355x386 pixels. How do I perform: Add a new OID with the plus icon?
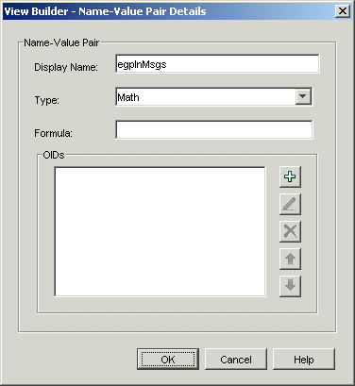(x=290, y=176)
